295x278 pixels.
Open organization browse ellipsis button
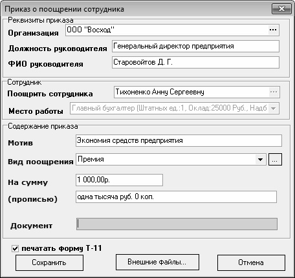tap(273, 30)
